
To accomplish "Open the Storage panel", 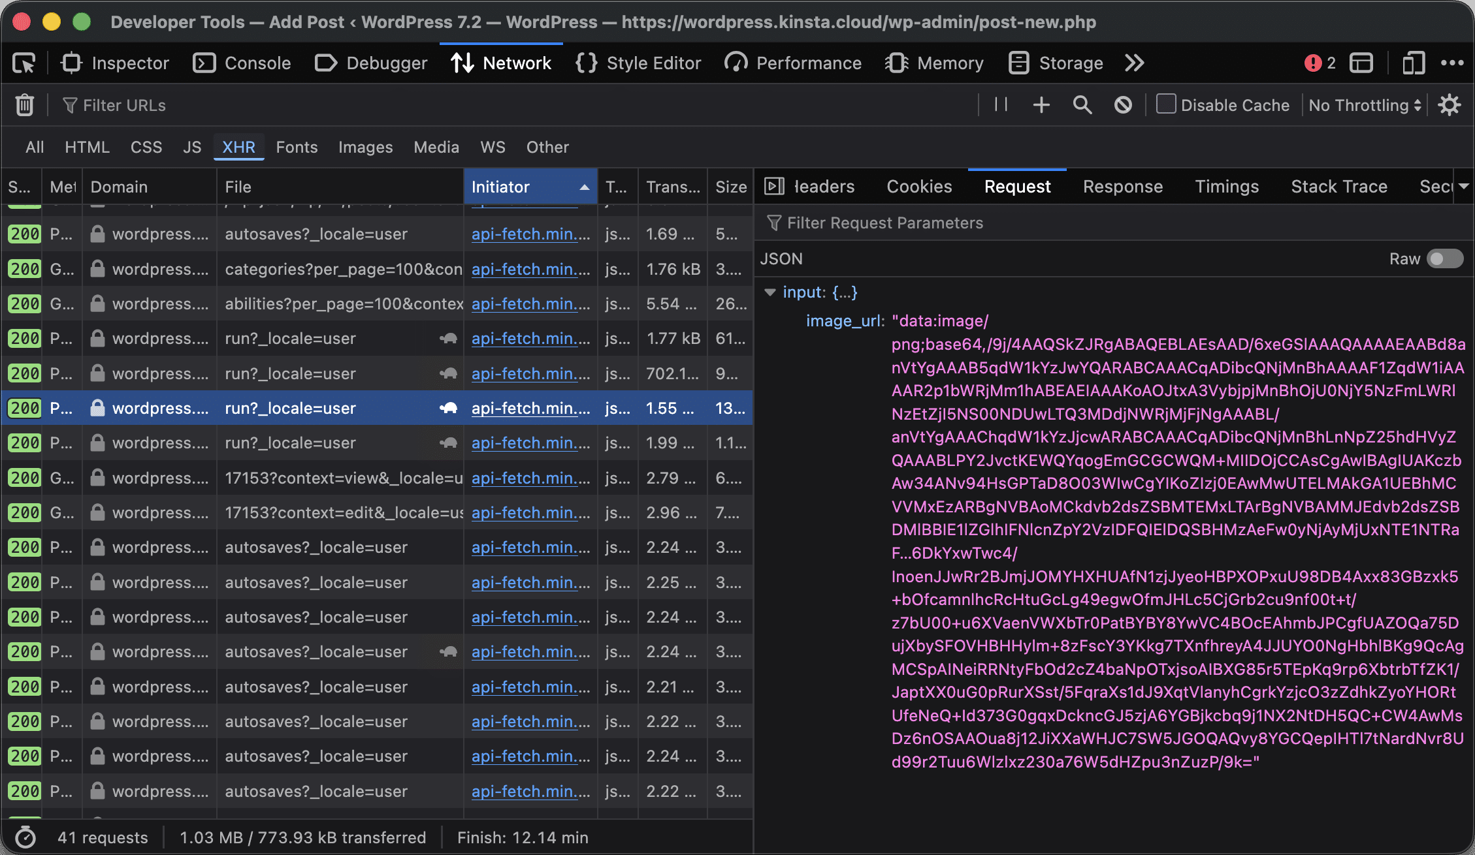I will (x=1056, y=63).
